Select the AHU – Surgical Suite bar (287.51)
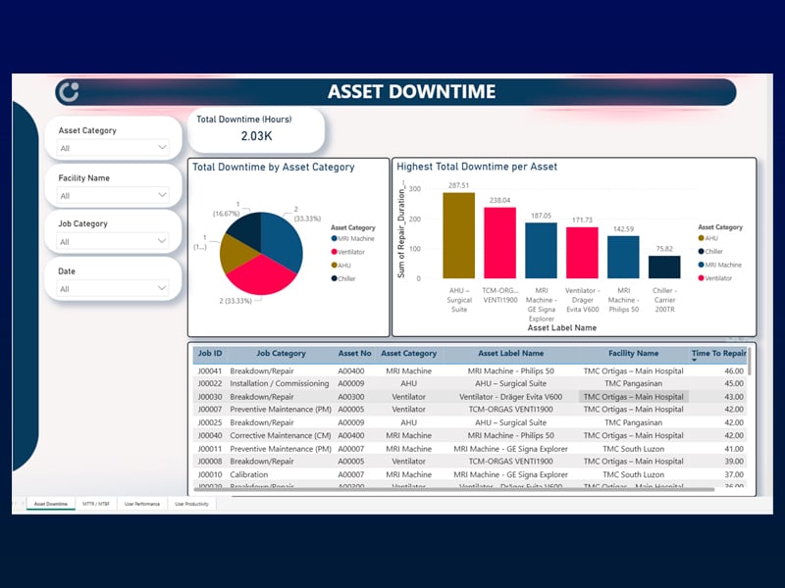Image resolution: width=785 pixels, height=588 pixels. 458,235
